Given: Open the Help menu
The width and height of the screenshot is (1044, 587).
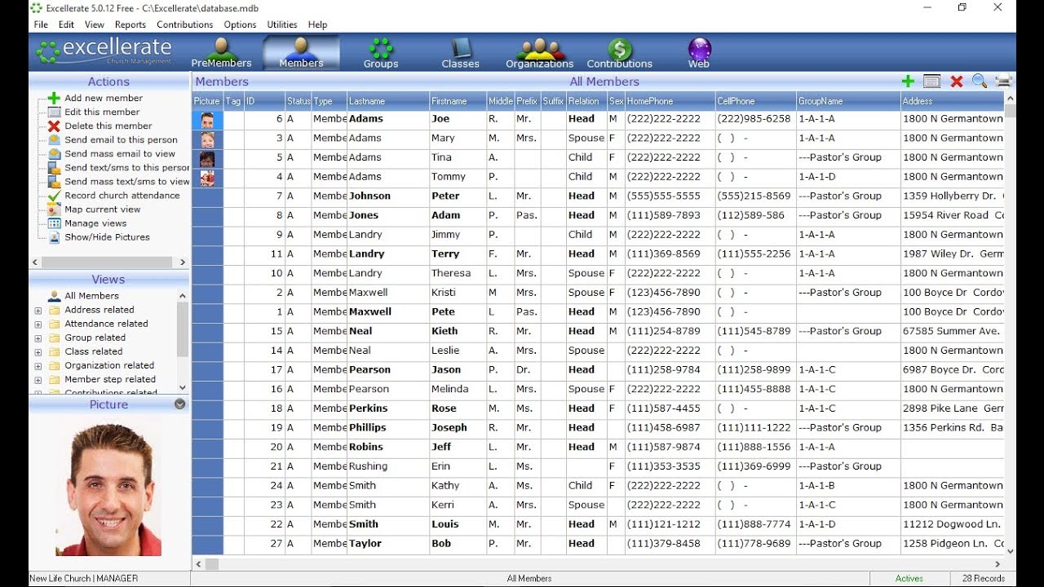Looking at the screenshot, I should pyautogui.click(x=317, y=24).
